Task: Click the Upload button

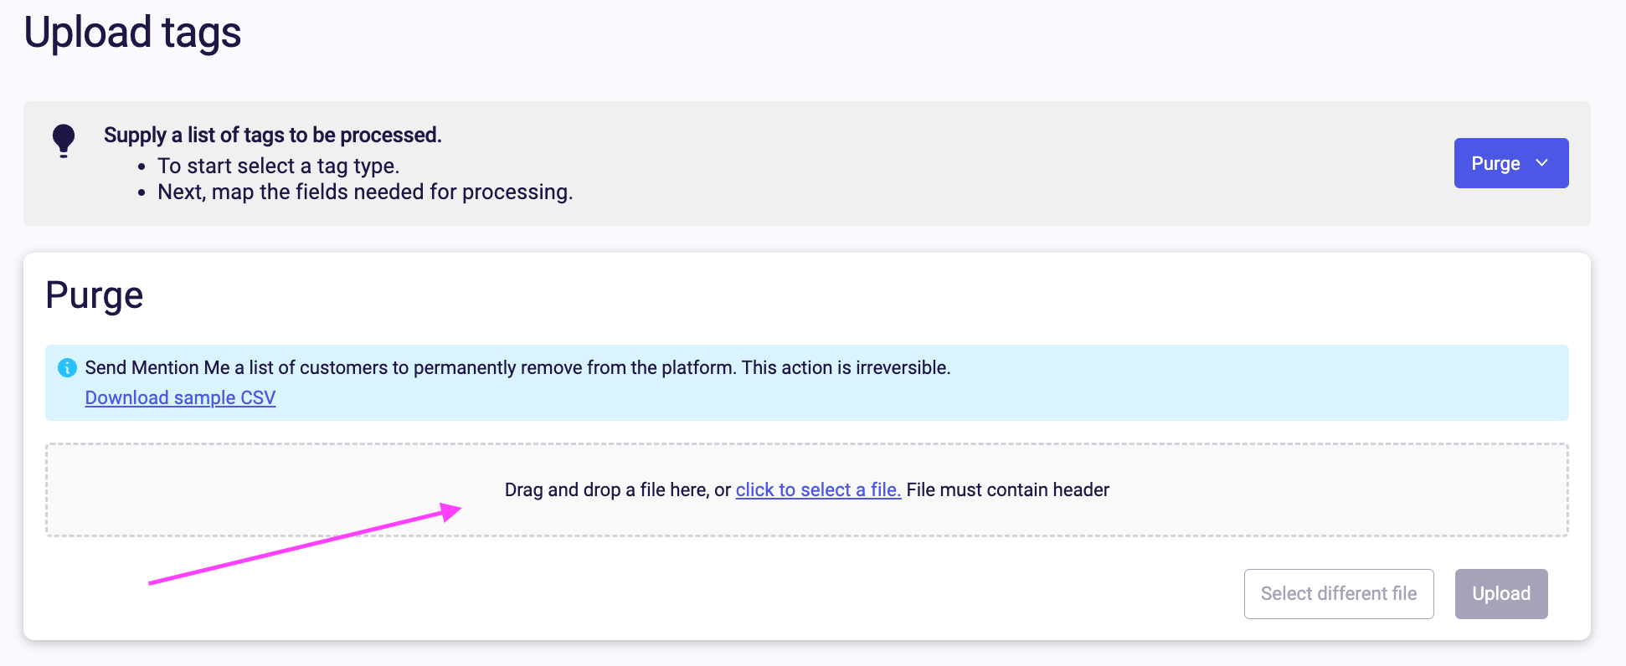Action: (1501, 594)
